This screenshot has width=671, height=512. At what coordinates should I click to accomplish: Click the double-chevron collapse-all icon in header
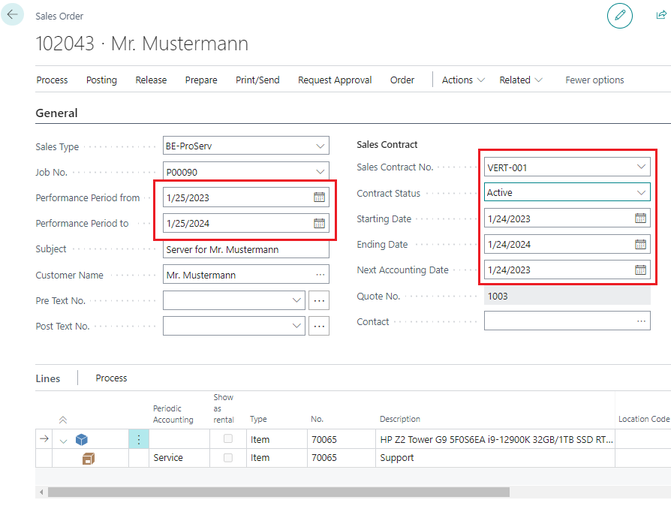coord(63,420)
